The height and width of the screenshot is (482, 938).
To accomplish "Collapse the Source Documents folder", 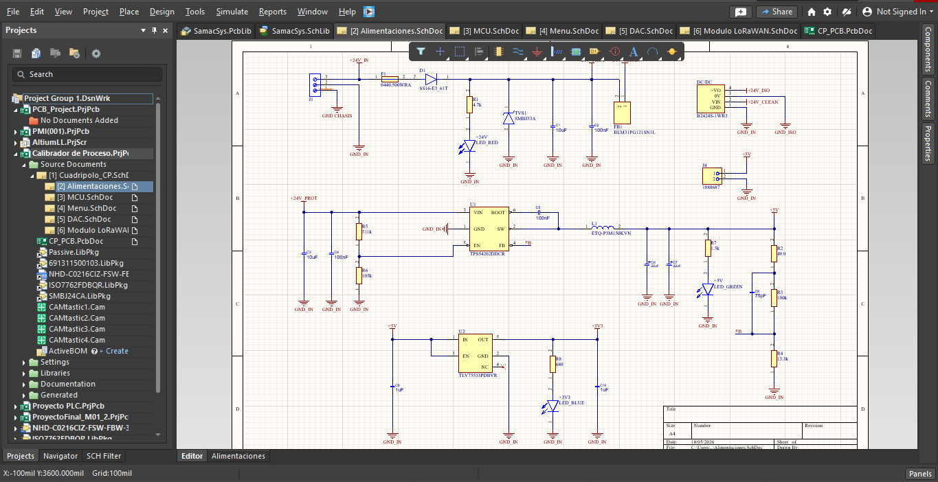I will click(24, 164).
